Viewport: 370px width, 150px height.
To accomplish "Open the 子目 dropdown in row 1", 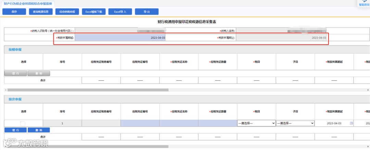I will tap(295, 123).
